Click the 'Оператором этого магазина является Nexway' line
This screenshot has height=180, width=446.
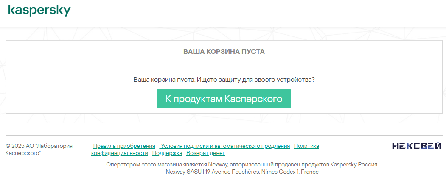242,164
